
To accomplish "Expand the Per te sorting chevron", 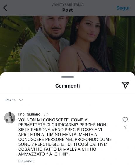I will [20, 100].
